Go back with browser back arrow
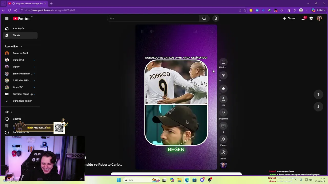The image size is (328, 184). [x=3, y=10]
